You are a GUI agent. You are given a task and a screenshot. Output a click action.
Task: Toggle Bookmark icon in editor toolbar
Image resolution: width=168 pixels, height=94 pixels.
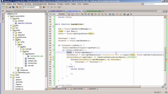[106, 14]
